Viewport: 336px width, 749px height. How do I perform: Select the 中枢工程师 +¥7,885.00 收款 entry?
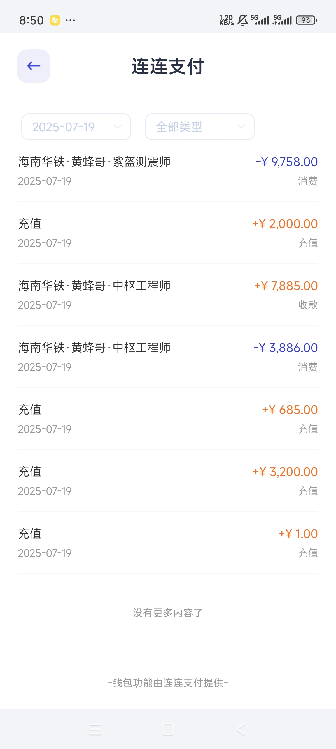[x=168, y=295]
